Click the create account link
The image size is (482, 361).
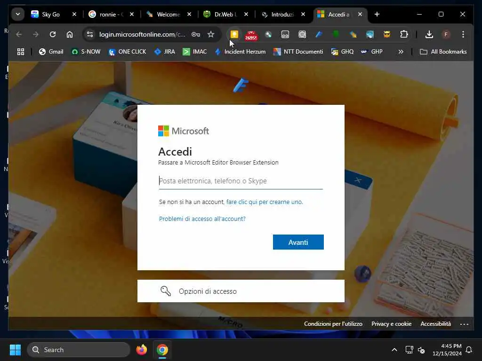click(x=265, y=202)
